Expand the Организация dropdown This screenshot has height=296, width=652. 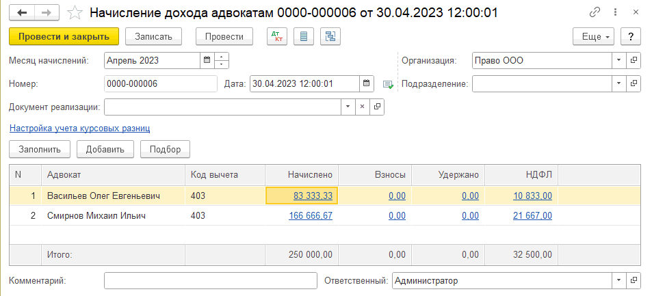tap(618, 60)
